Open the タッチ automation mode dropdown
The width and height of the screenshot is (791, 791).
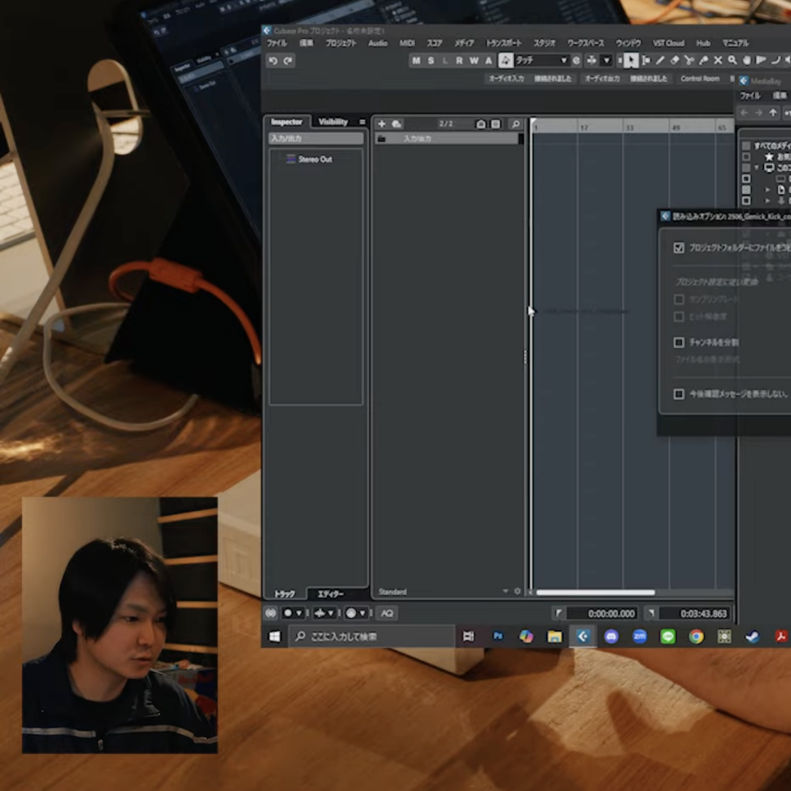(x=541, y=61)
